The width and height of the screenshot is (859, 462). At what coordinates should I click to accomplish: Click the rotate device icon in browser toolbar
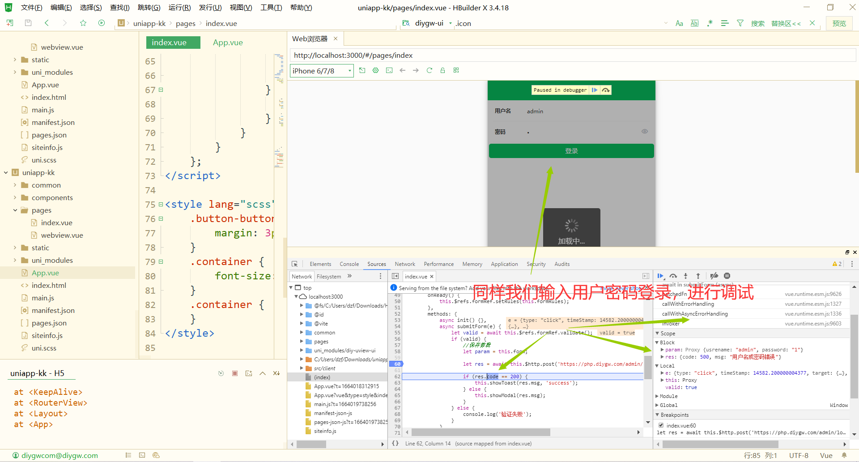pyautogui.click(x=362, y=70)
